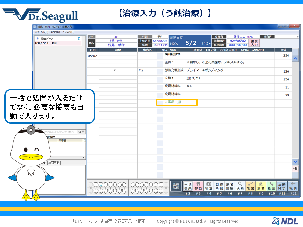Tick the box beside 2窩洞 row
The image size is (303, 227).
coord(160,103)
